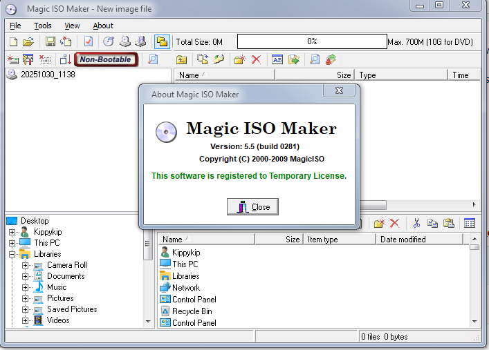Open image properties checkmark page icon
Screen dimensions: 489x350
pyautogui.click(x=89, y=41)
